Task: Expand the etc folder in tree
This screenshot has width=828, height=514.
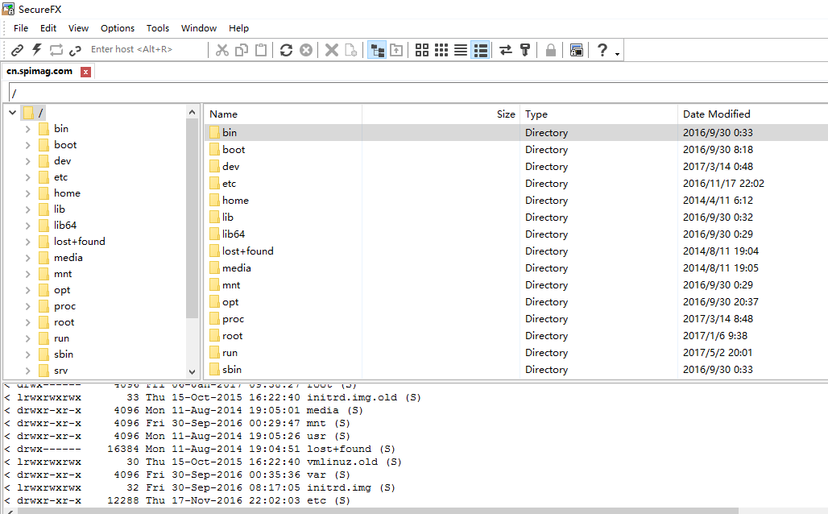Action: point(28,177)
